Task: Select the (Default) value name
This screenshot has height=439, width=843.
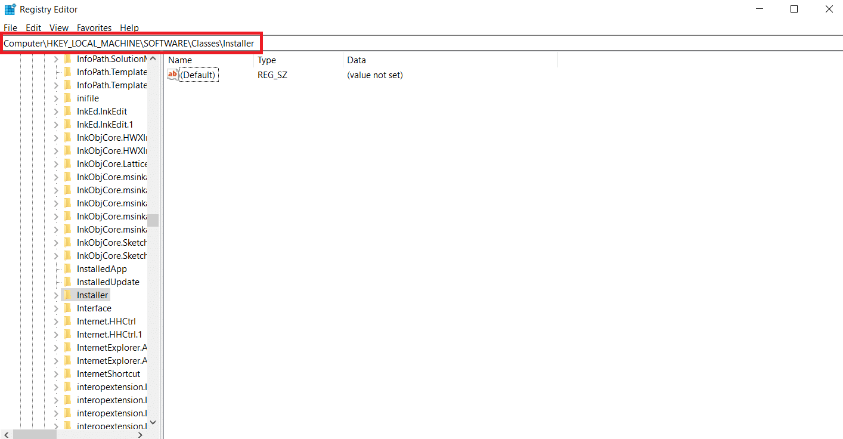Action: coord(198,75)
